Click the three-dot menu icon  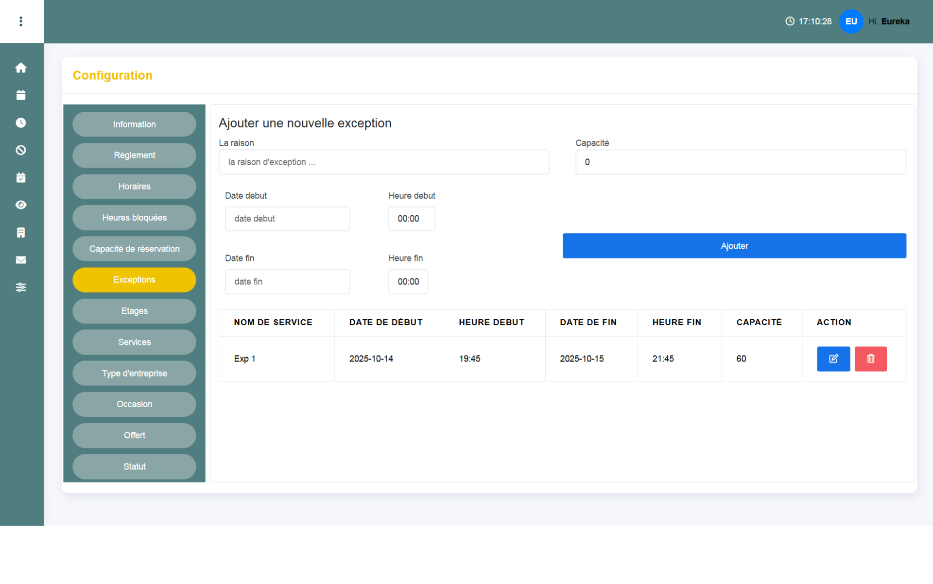[x=20, y=21]
